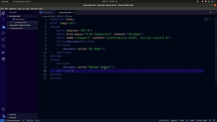The width and height of the screenshot is (217, 122).
Task: Open the Accounts icon in activity bar
Action: tap(3, 109)
